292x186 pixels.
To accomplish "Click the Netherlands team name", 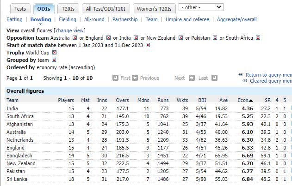I will pyautogui.click(x=20, y=140).
